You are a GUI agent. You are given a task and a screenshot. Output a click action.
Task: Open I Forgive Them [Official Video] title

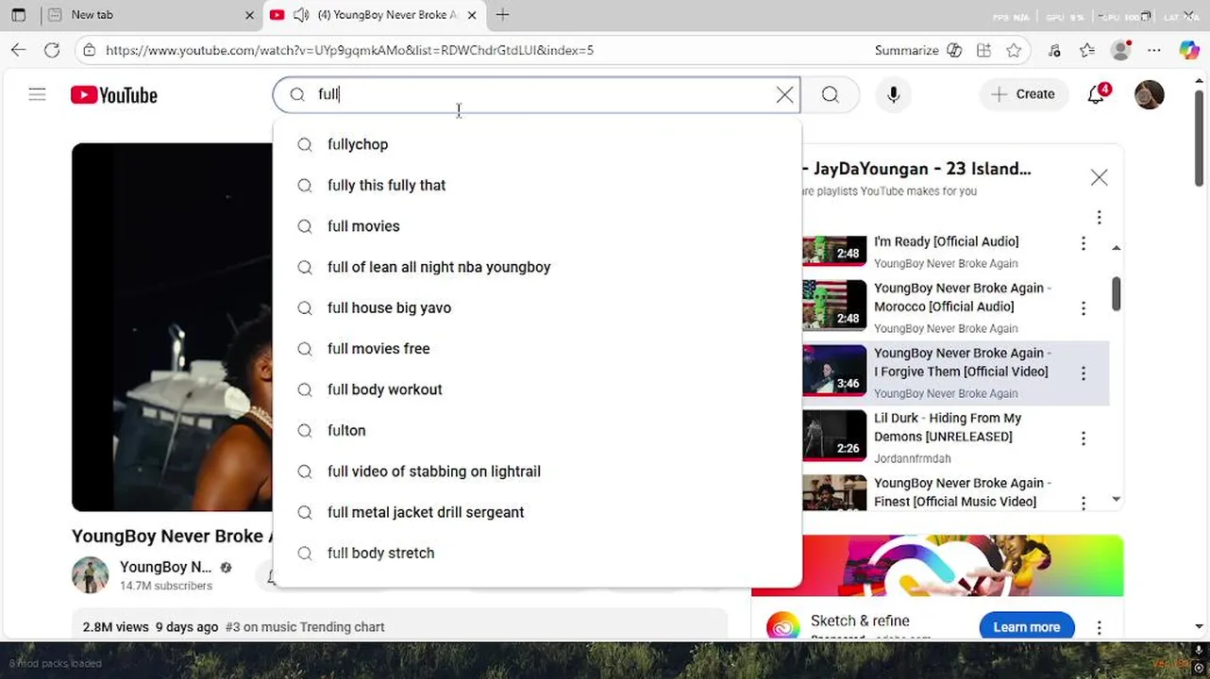point(961,362)
